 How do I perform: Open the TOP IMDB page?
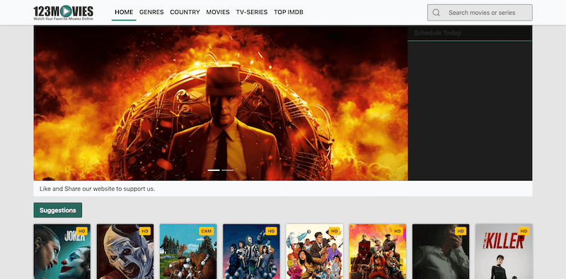(289, 12)
